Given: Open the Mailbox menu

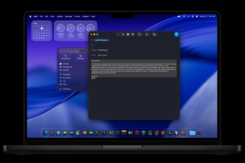Looking at the screenshot, I should coord(60,17).
